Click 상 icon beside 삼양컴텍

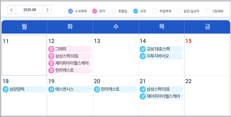[6, 89]
